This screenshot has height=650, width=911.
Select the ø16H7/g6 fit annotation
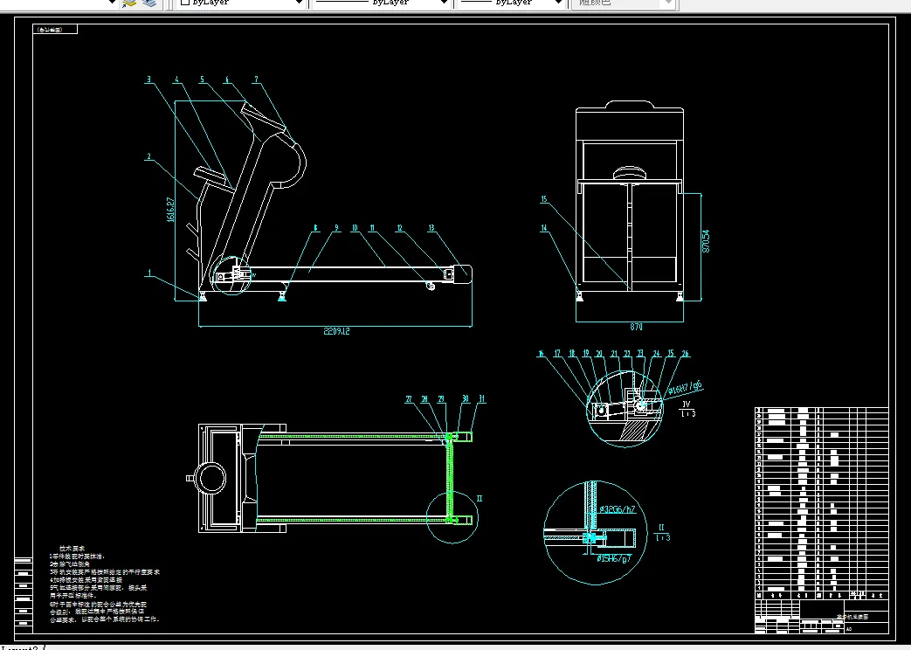pyautogui.click(x=685, y=389)
